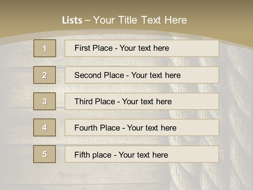Image resolution: width=253 pixels, height=190 pixels.
Task: Click "Your text here" in the fifth row
Action: click(143, 155)
